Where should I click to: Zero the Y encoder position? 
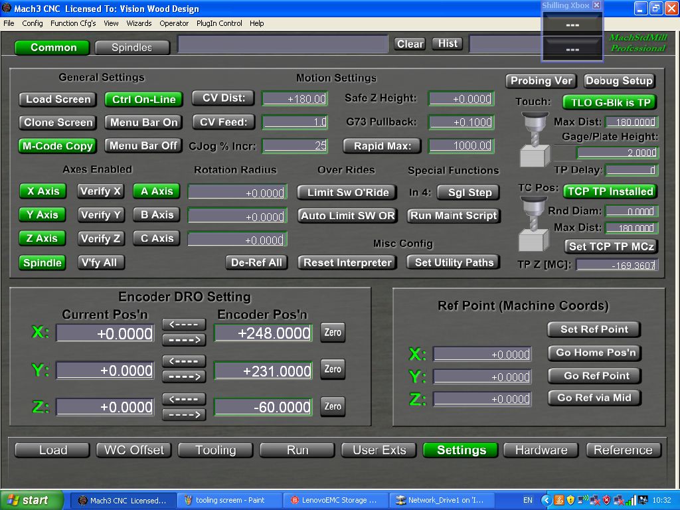click(x=333, y=369)
